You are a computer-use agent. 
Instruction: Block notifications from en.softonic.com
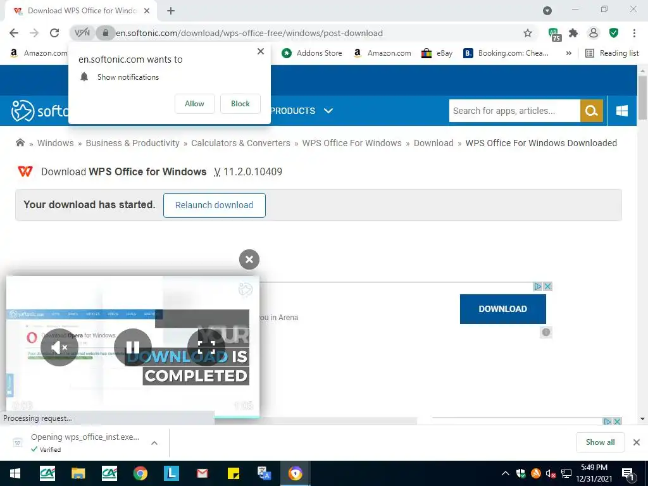point(240,104)
